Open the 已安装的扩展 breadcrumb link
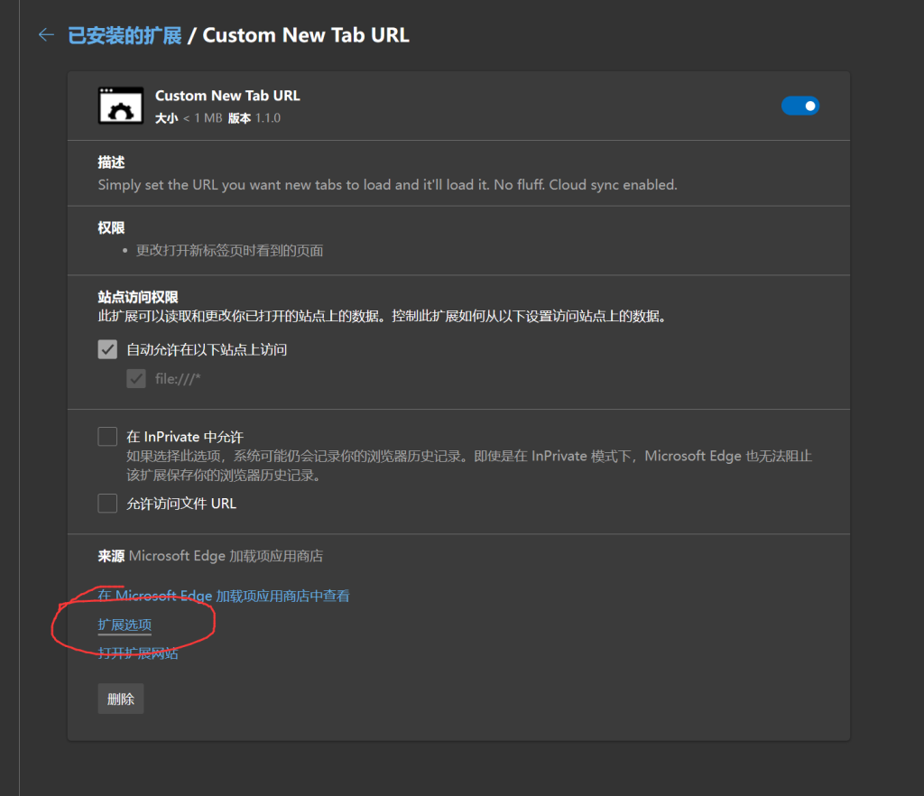The height and width of the screenshot is (796, 924). (x=125, y=35)
